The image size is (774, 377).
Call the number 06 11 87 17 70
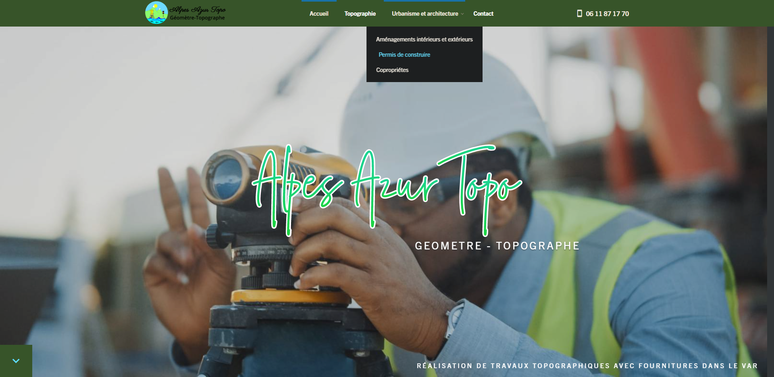click(x=607, y=14)
